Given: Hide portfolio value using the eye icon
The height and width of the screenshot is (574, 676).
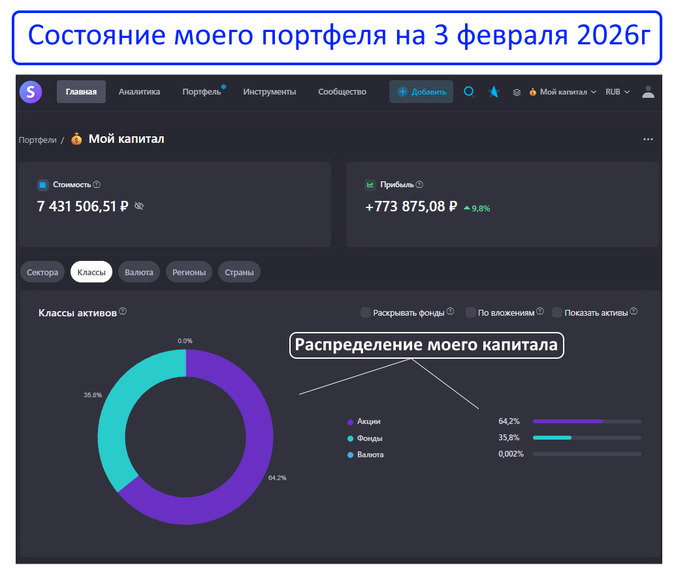Looking at the screenshot, I should [x=138, y=205].
